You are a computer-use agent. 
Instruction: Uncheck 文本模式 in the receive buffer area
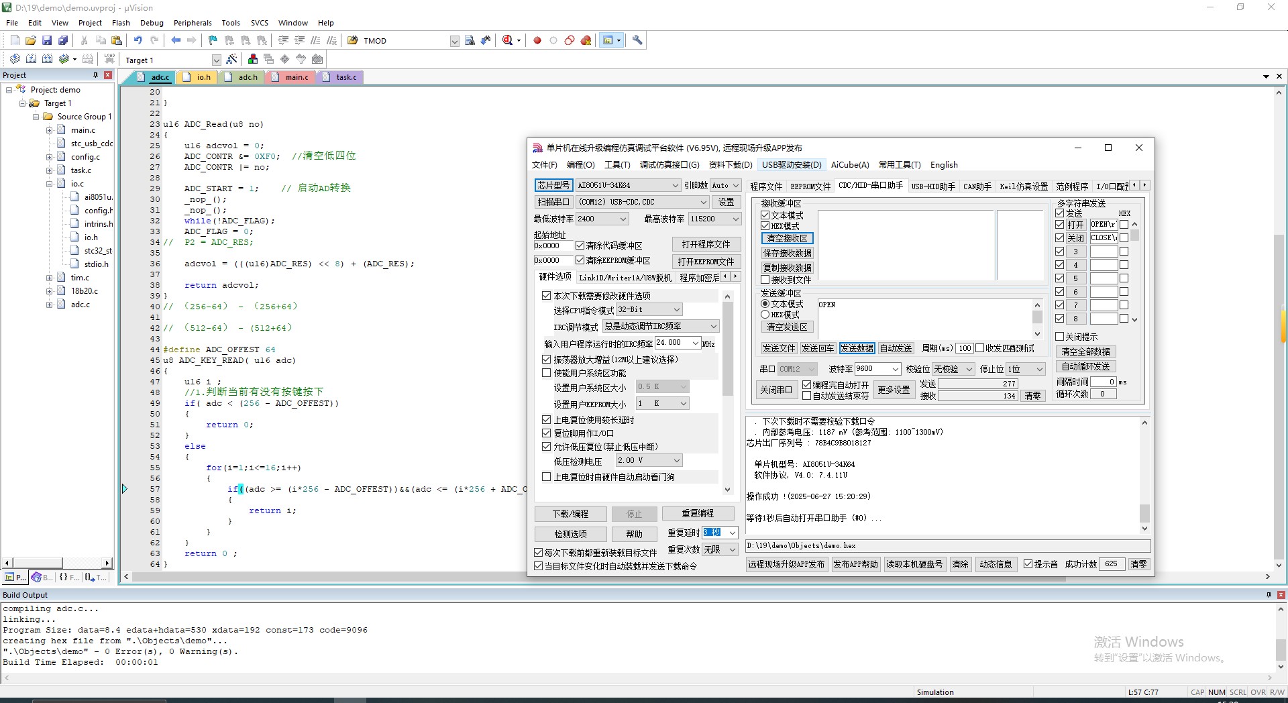click(765, 215)
